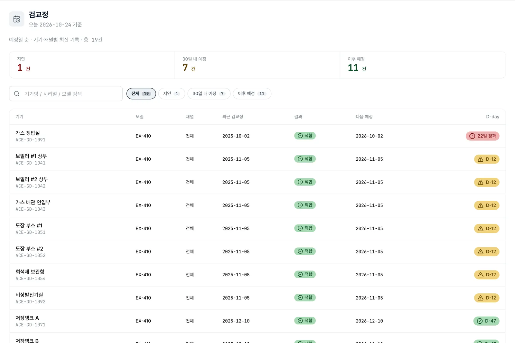The width and height of the screenshot is (515, 343).
Task: Click the warning icon in 비상발전기실 D-12 badge
Action: pos(481,298)
